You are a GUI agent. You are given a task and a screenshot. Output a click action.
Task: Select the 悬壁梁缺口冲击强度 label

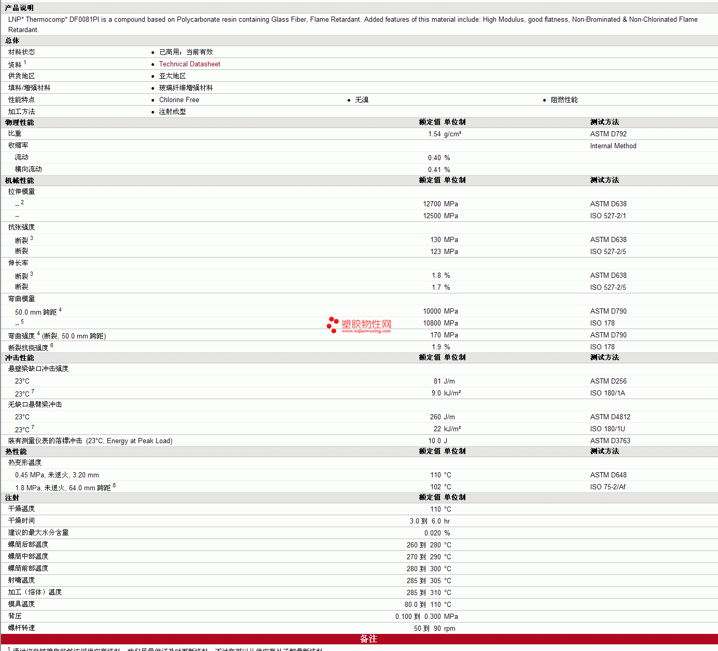38,369
